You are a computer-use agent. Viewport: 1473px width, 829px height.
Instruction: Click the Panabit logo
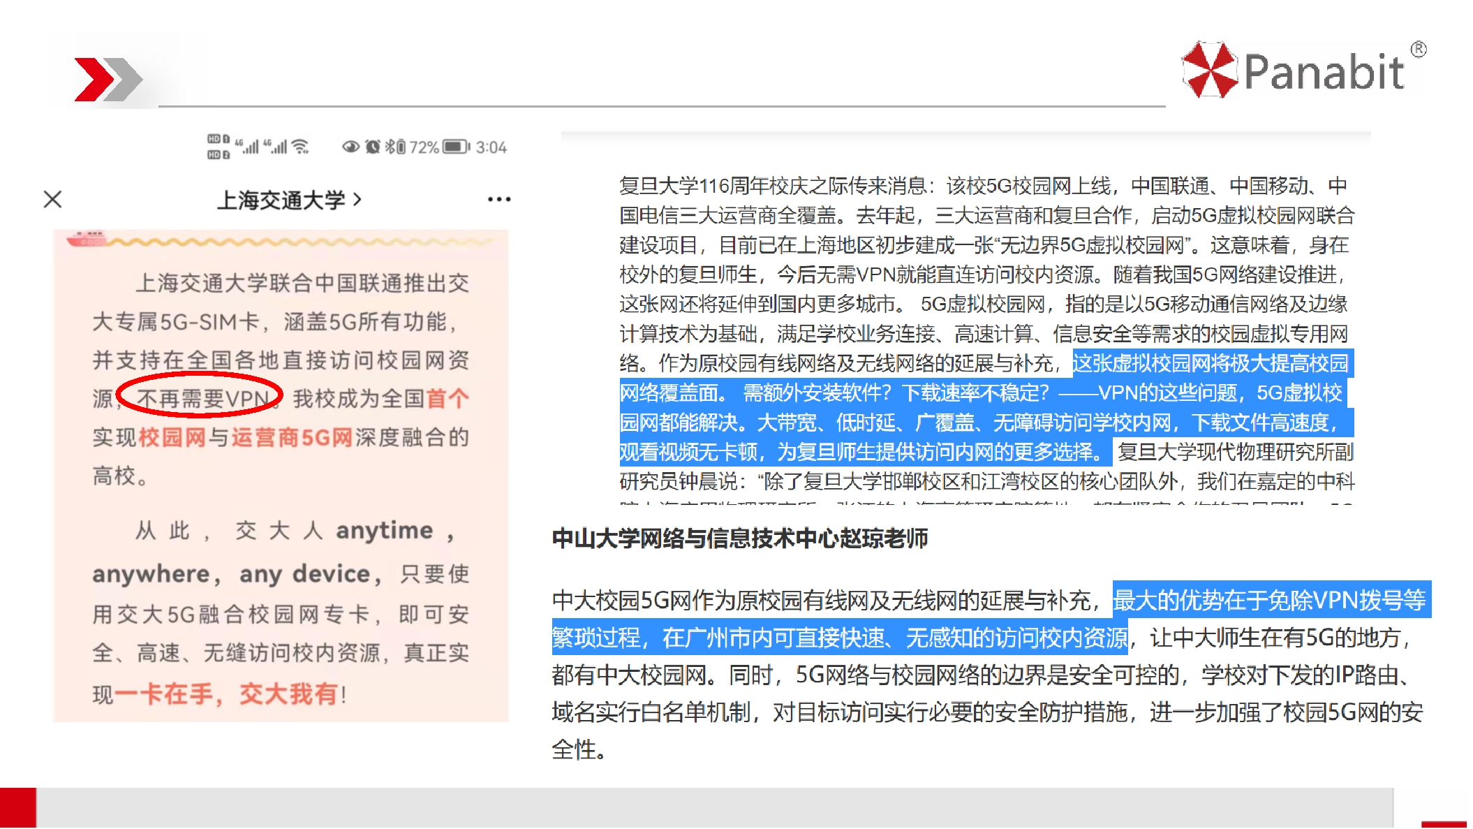click(x=1304, y=71)
